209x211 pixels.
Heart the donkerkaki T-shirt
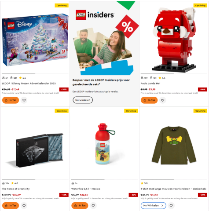(171, 206)
